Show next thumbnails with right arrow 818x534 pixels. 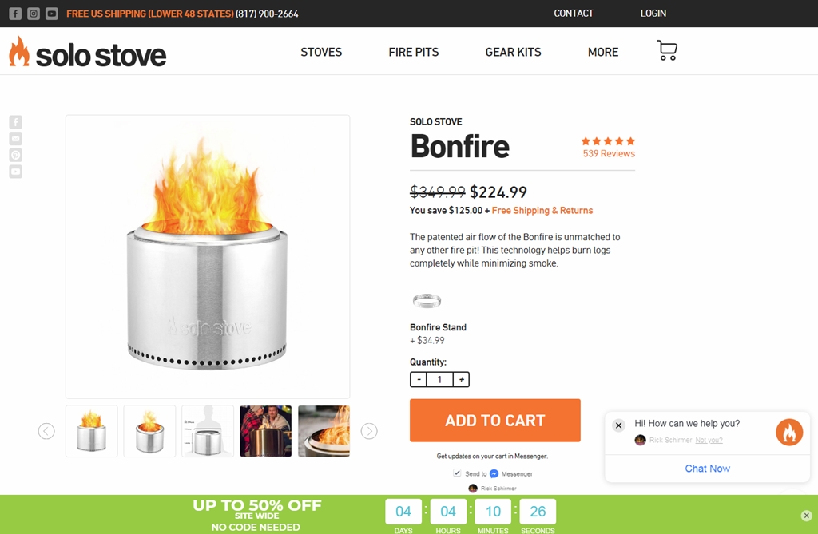pyautogui.click(x=369, y=431)
